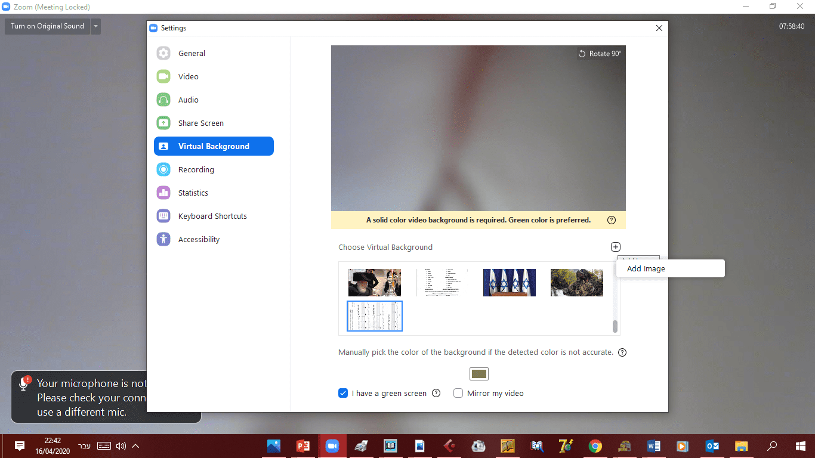This screenshot has height=458, width=815.
Task: Click the help icon beside manual color pick text
Action: tap(622, 352)
